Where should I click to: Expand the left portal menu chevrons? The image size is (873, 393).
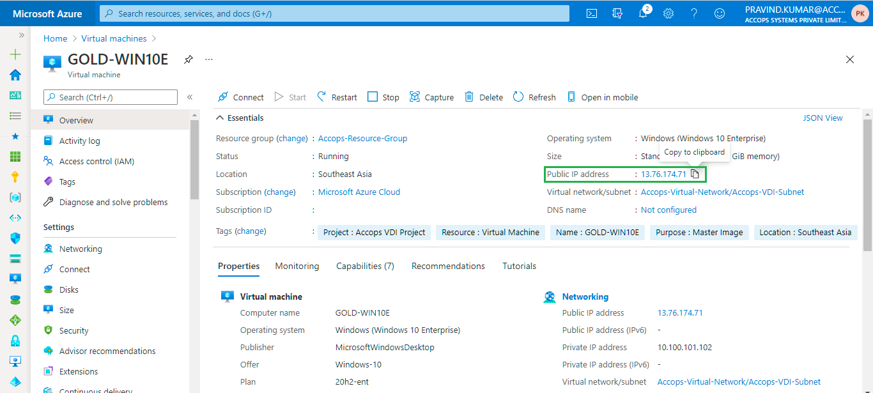21,35
